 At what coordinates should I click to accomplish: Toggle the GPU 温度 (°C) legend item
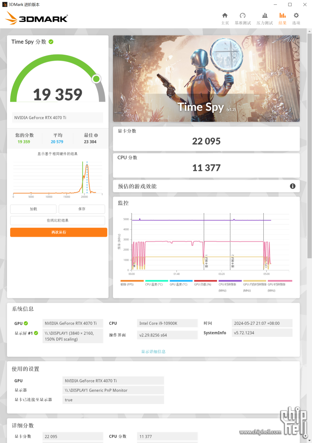click(181, 283)
